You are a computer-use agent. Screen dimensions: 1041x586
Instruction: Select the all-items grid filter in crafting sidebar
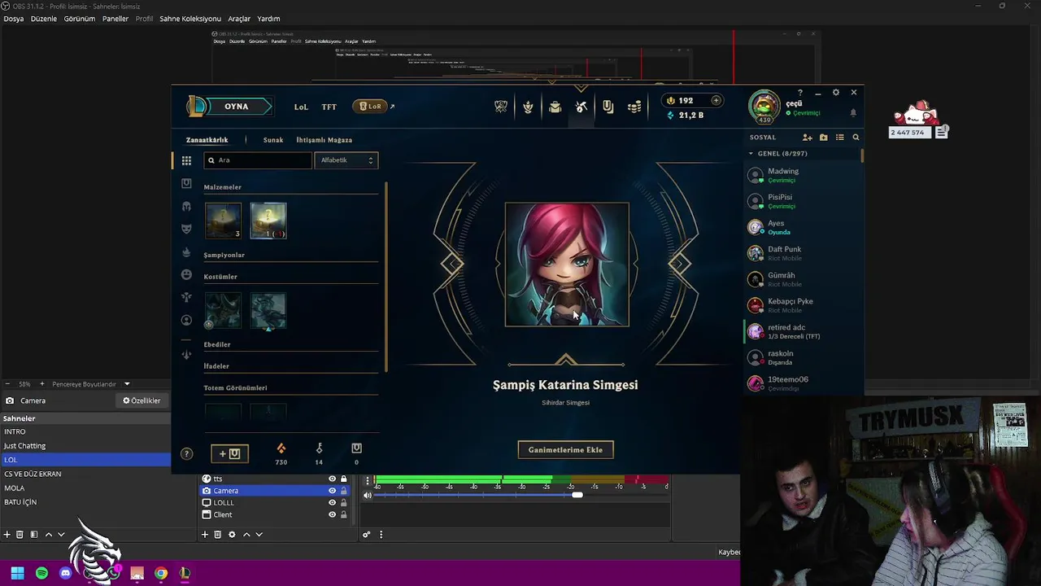186,161
